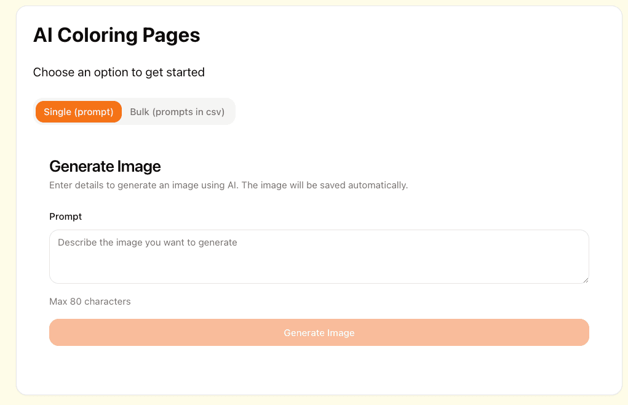Image resolution: width=628 pixels, height=405 pixels.
Task: Choose bulk CSV prompts mode
Action: pos(177,112)
